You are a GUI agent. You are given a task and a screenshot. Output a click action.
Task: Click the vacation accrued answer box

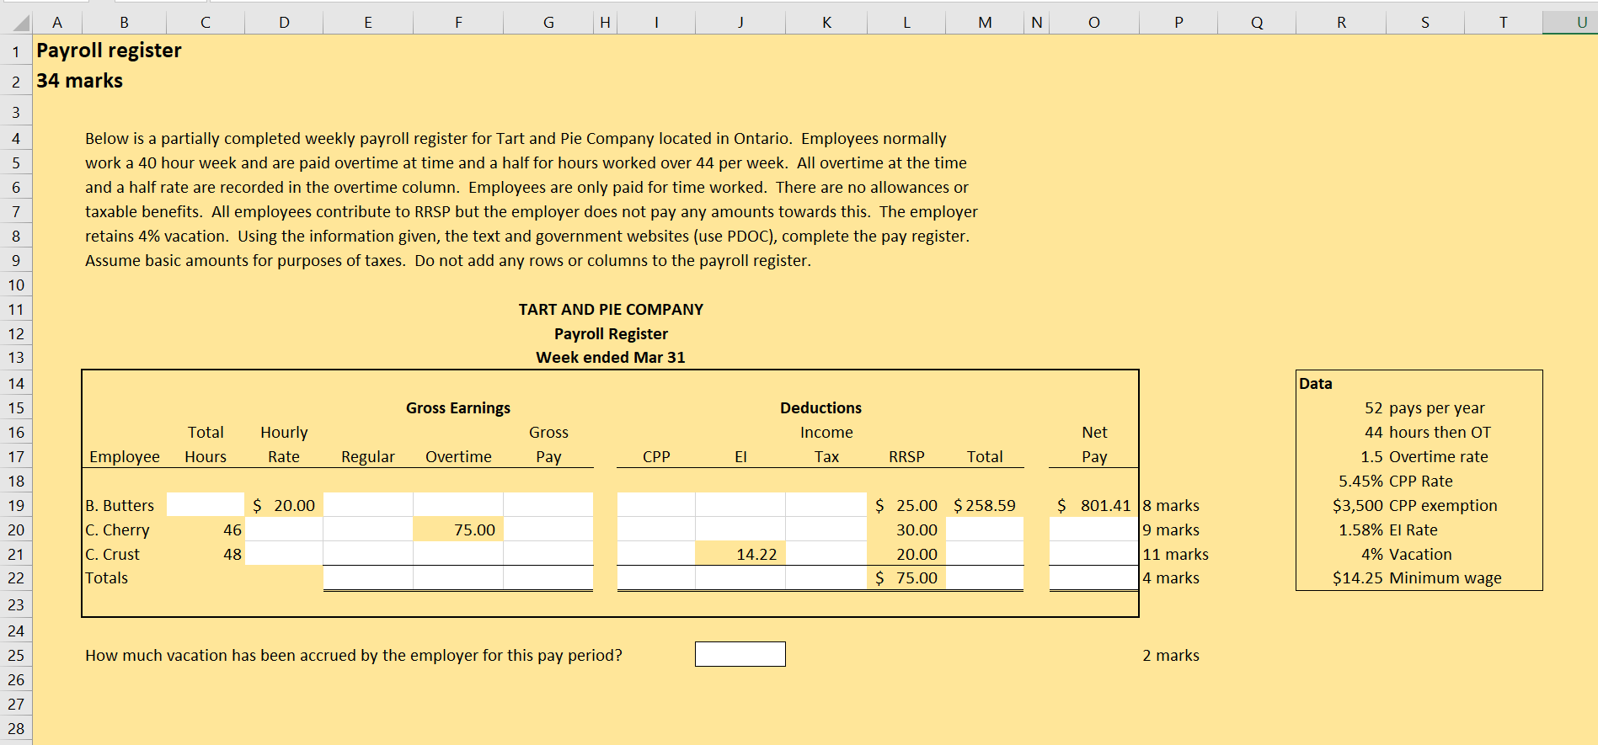point(740,654)
